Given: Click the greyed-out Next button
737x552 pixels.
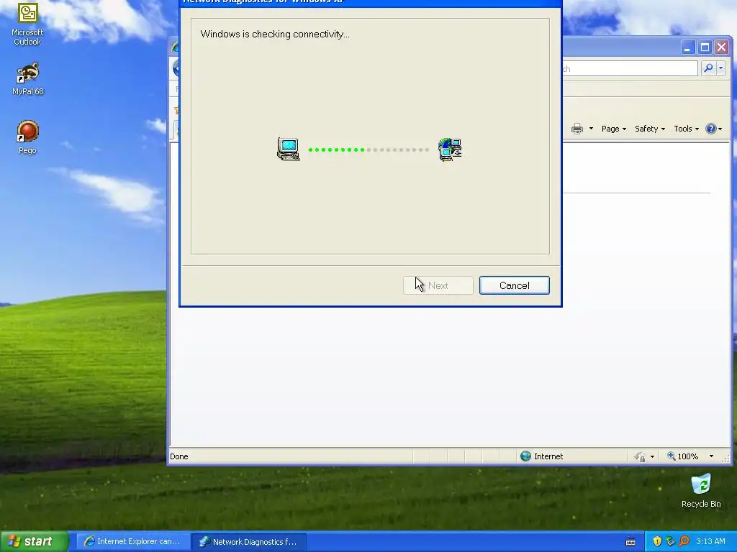Looking at the screenshot, I should 438,285.
